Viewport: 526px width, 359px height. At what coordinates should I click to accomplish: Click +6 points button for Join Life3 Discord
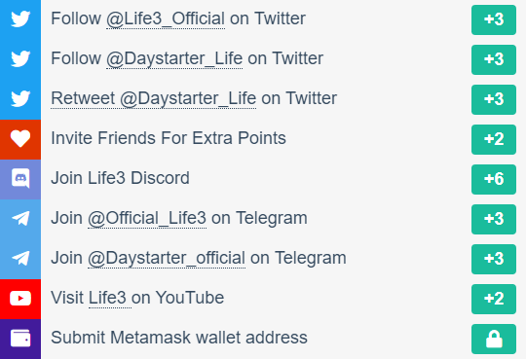494,179
